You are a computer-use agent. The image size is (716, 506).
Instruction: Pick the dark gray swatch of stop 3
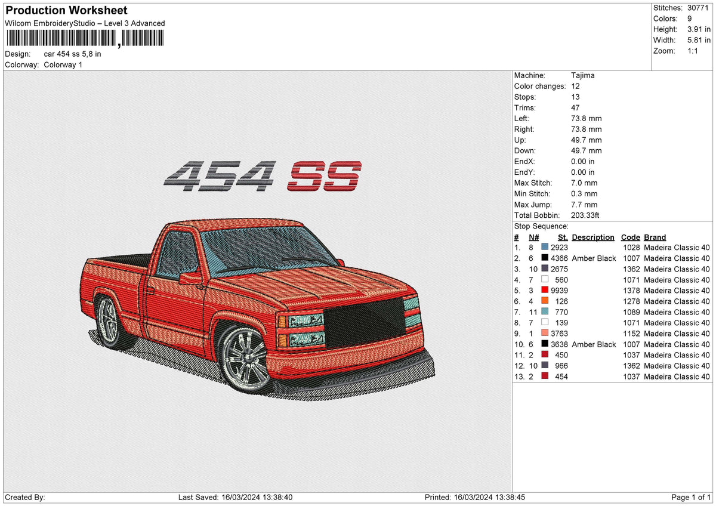pos(545,268)
